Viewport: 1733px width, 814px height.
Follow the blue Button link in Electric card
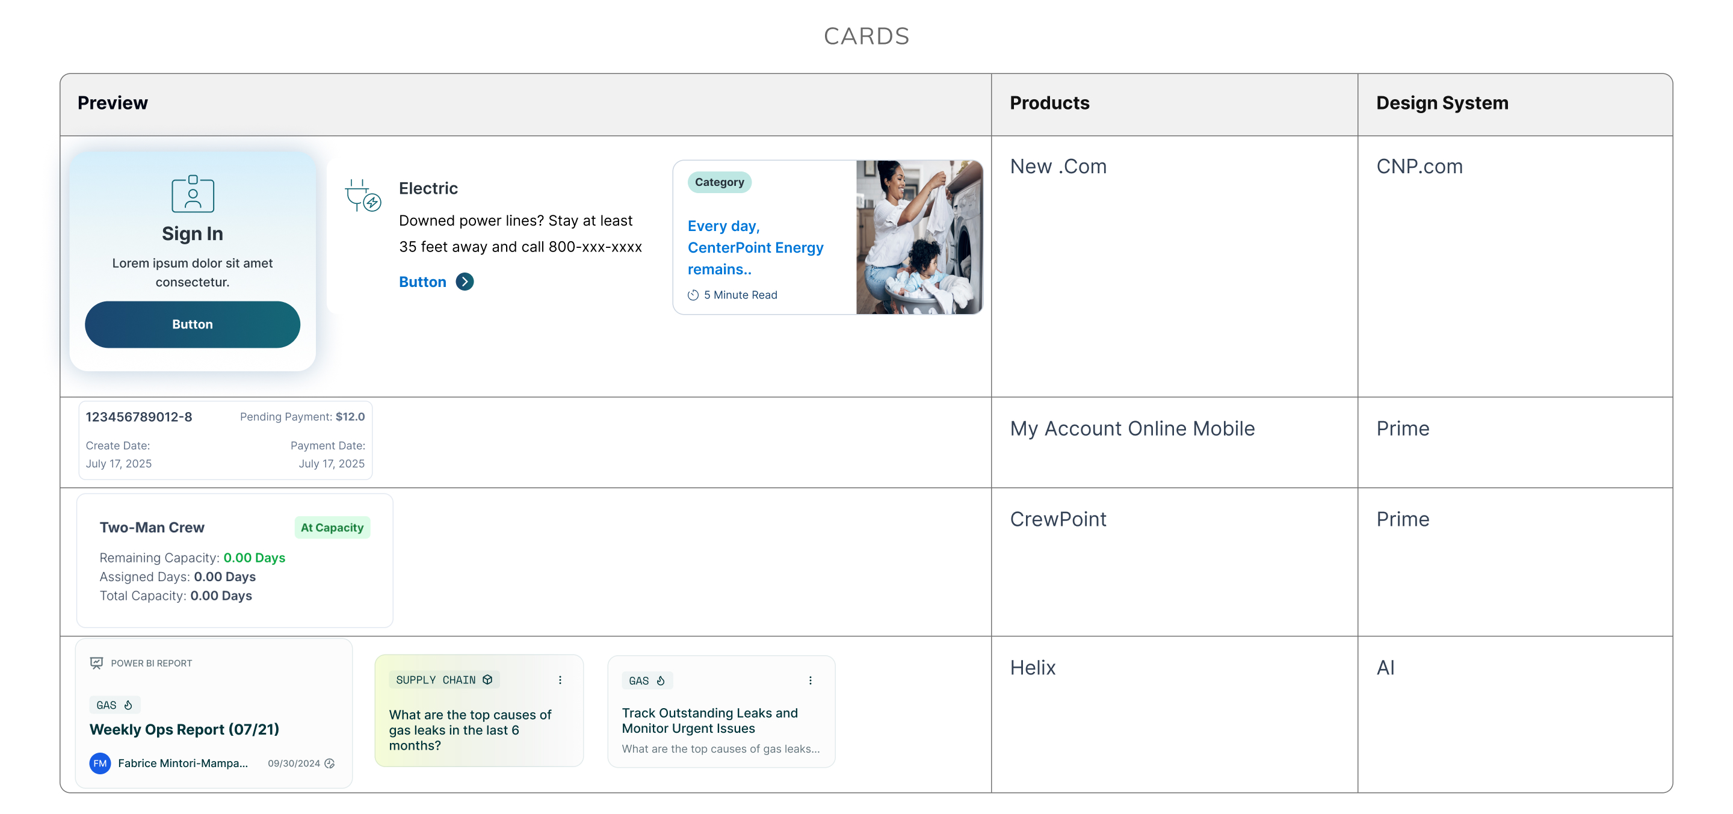click(x=422, y=282)
